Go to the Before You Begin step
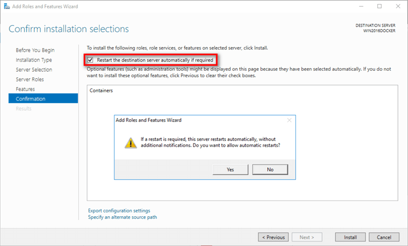The image size is (408, 246). point(35,50)
